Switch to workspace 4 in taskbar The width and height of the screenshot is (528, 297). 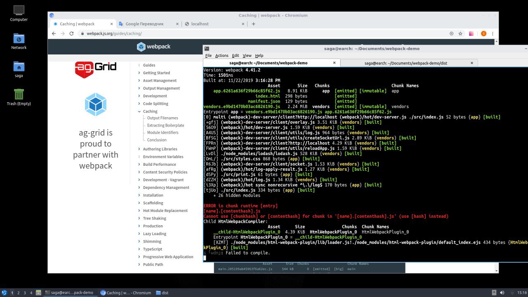coord(31,293)
